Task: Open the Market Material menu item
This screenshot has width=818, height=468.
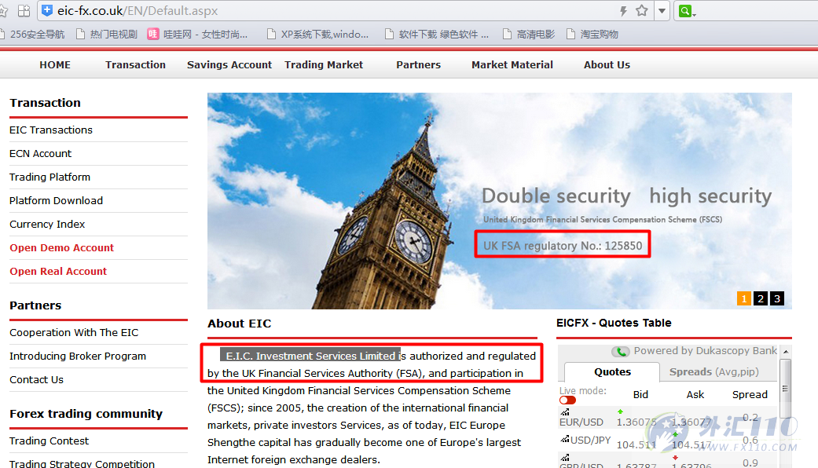Action: coord(512,65)
